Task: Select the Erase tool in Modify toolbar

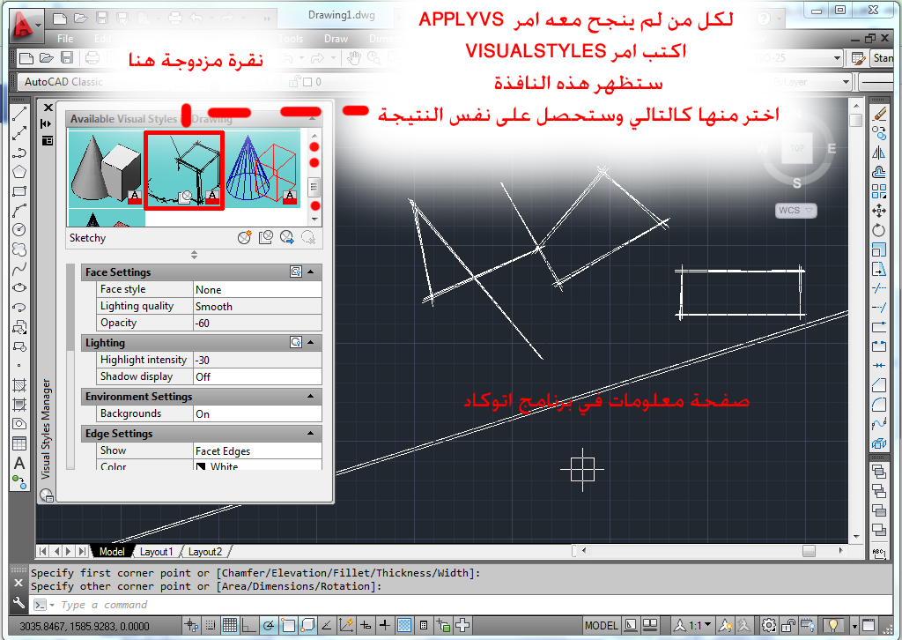Action: (879, 114)
